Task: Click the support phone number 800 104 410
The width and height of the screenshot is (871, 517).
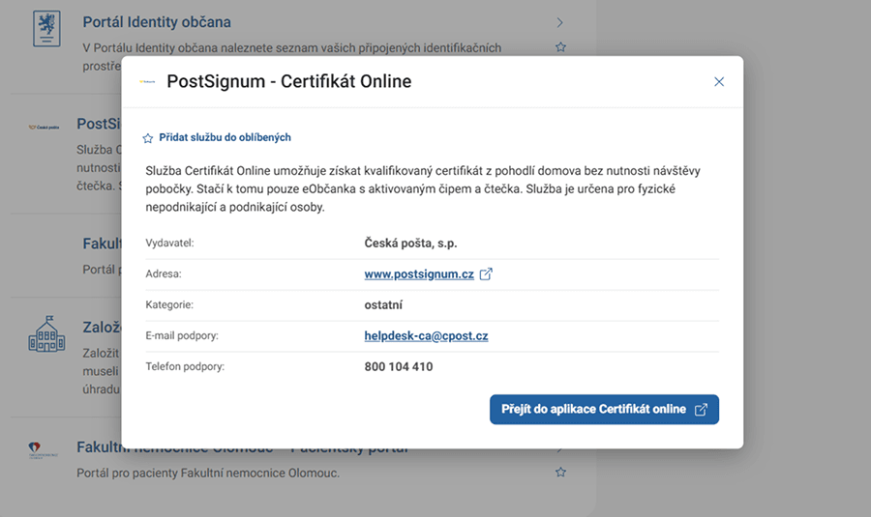Action: 399,367
